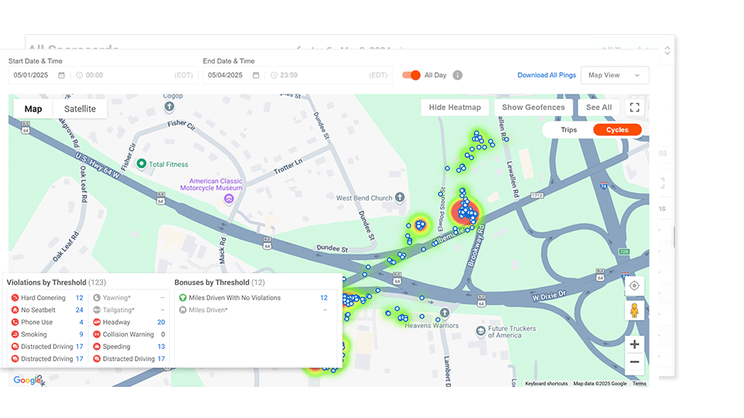Click the Bonuses by Threshold (12) heading
The height and width of the screenshot is (418, 744).
click(219, 283)
